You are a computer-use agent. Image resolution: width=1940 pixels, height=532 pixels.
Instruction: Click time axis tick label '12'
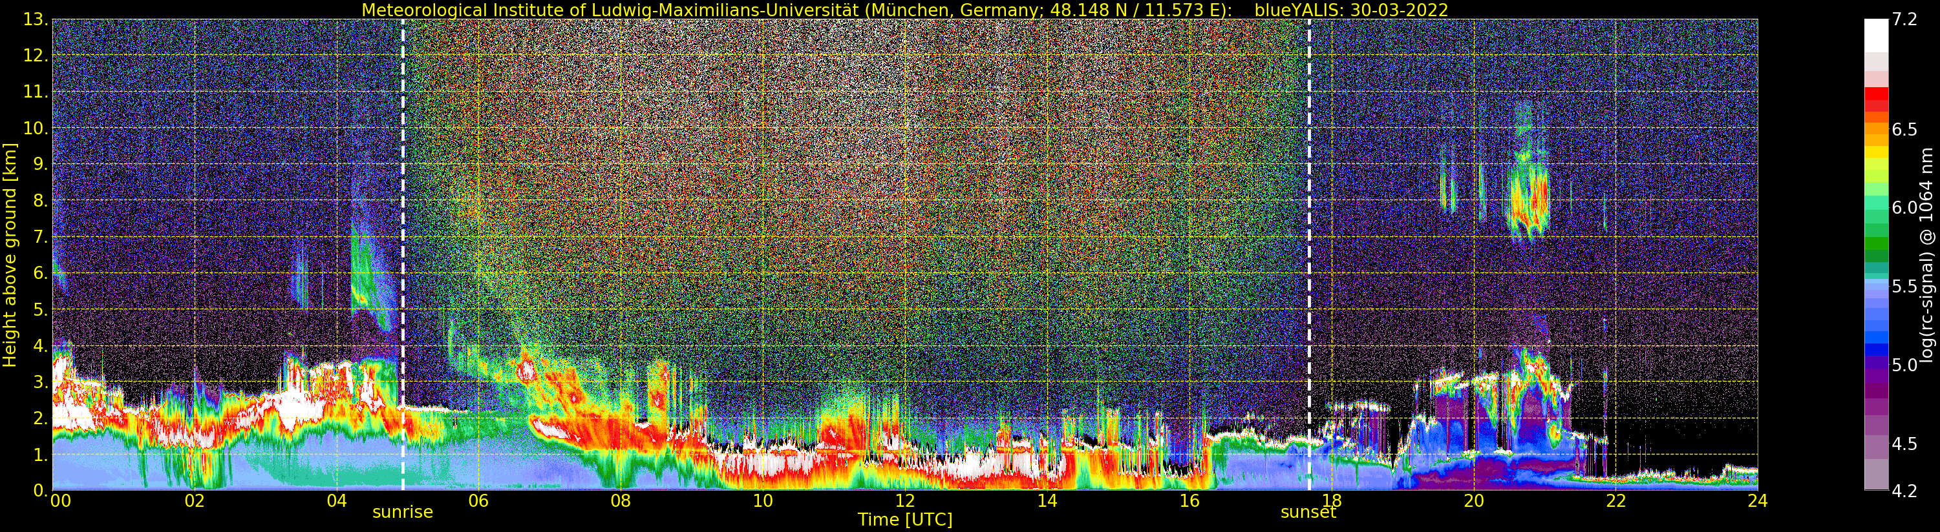(x=905, y=500)
